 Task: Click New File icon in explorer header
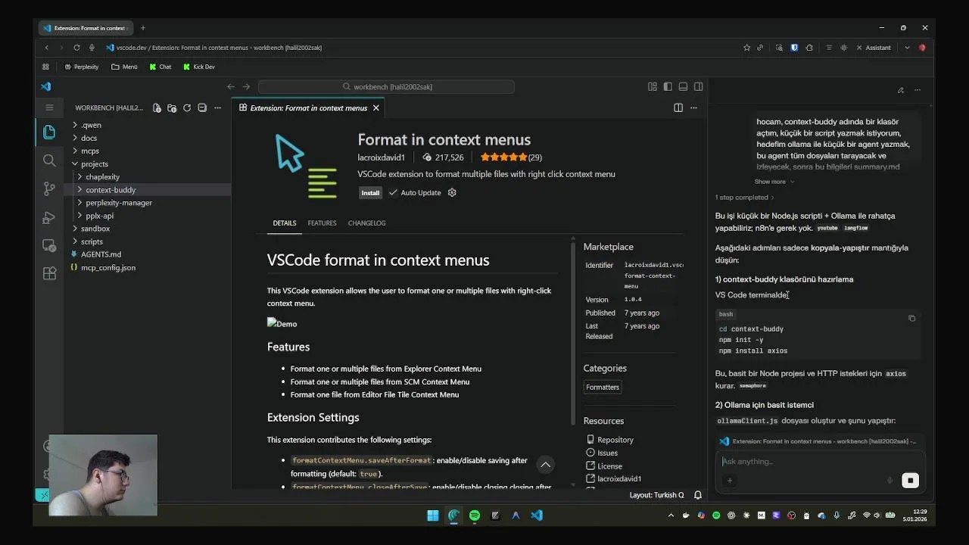[157, 107]
